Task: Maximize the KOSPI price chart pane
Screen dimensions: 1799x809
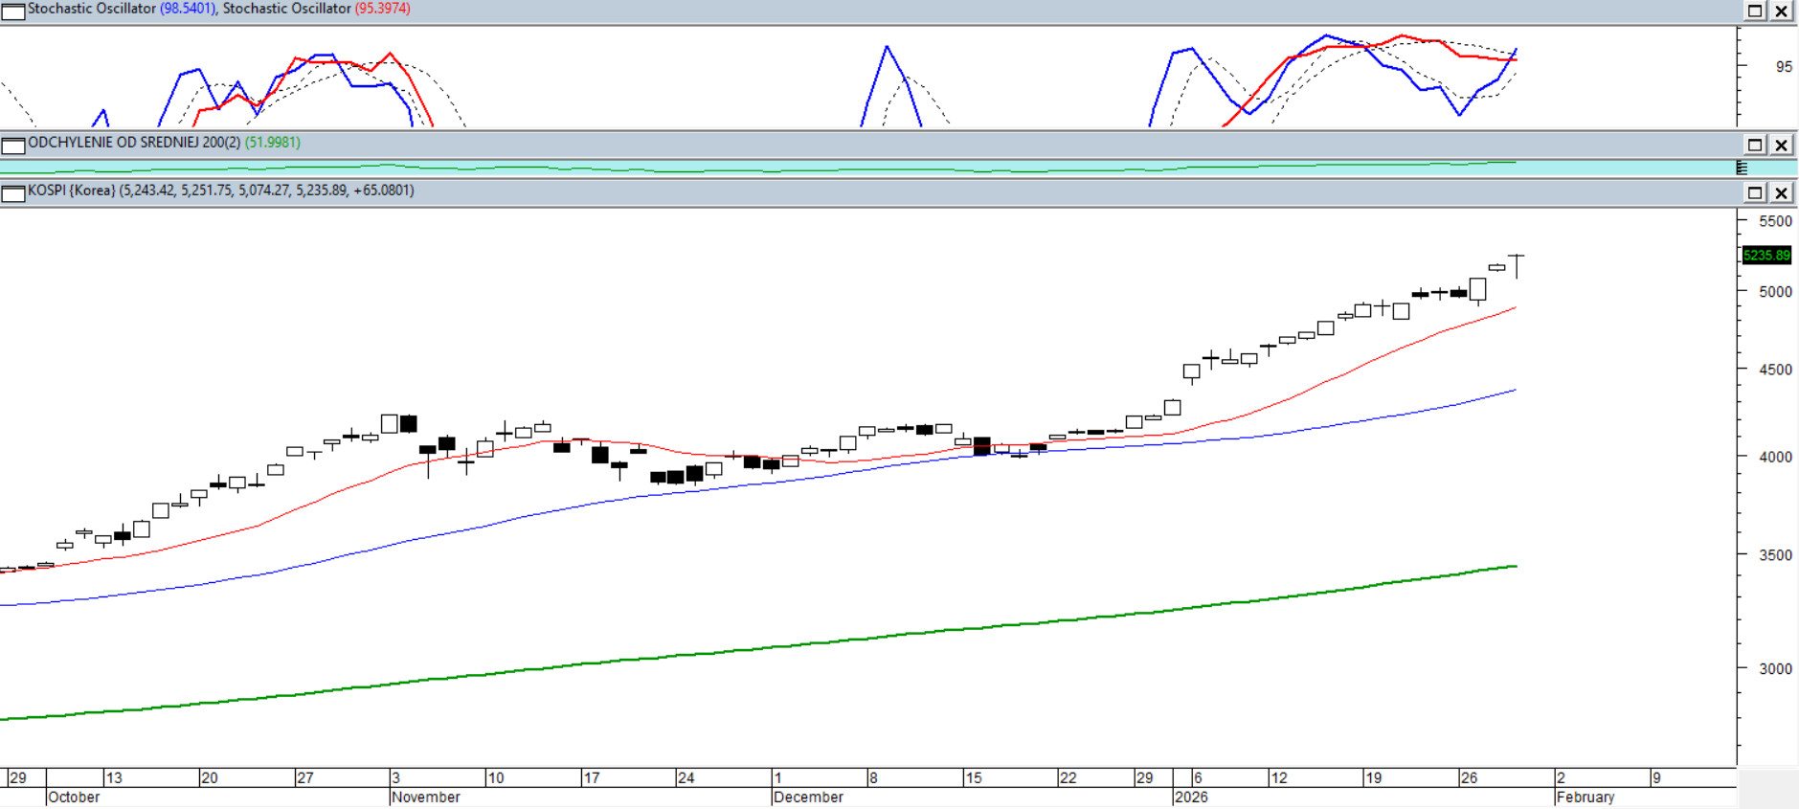Action: 1755,193
